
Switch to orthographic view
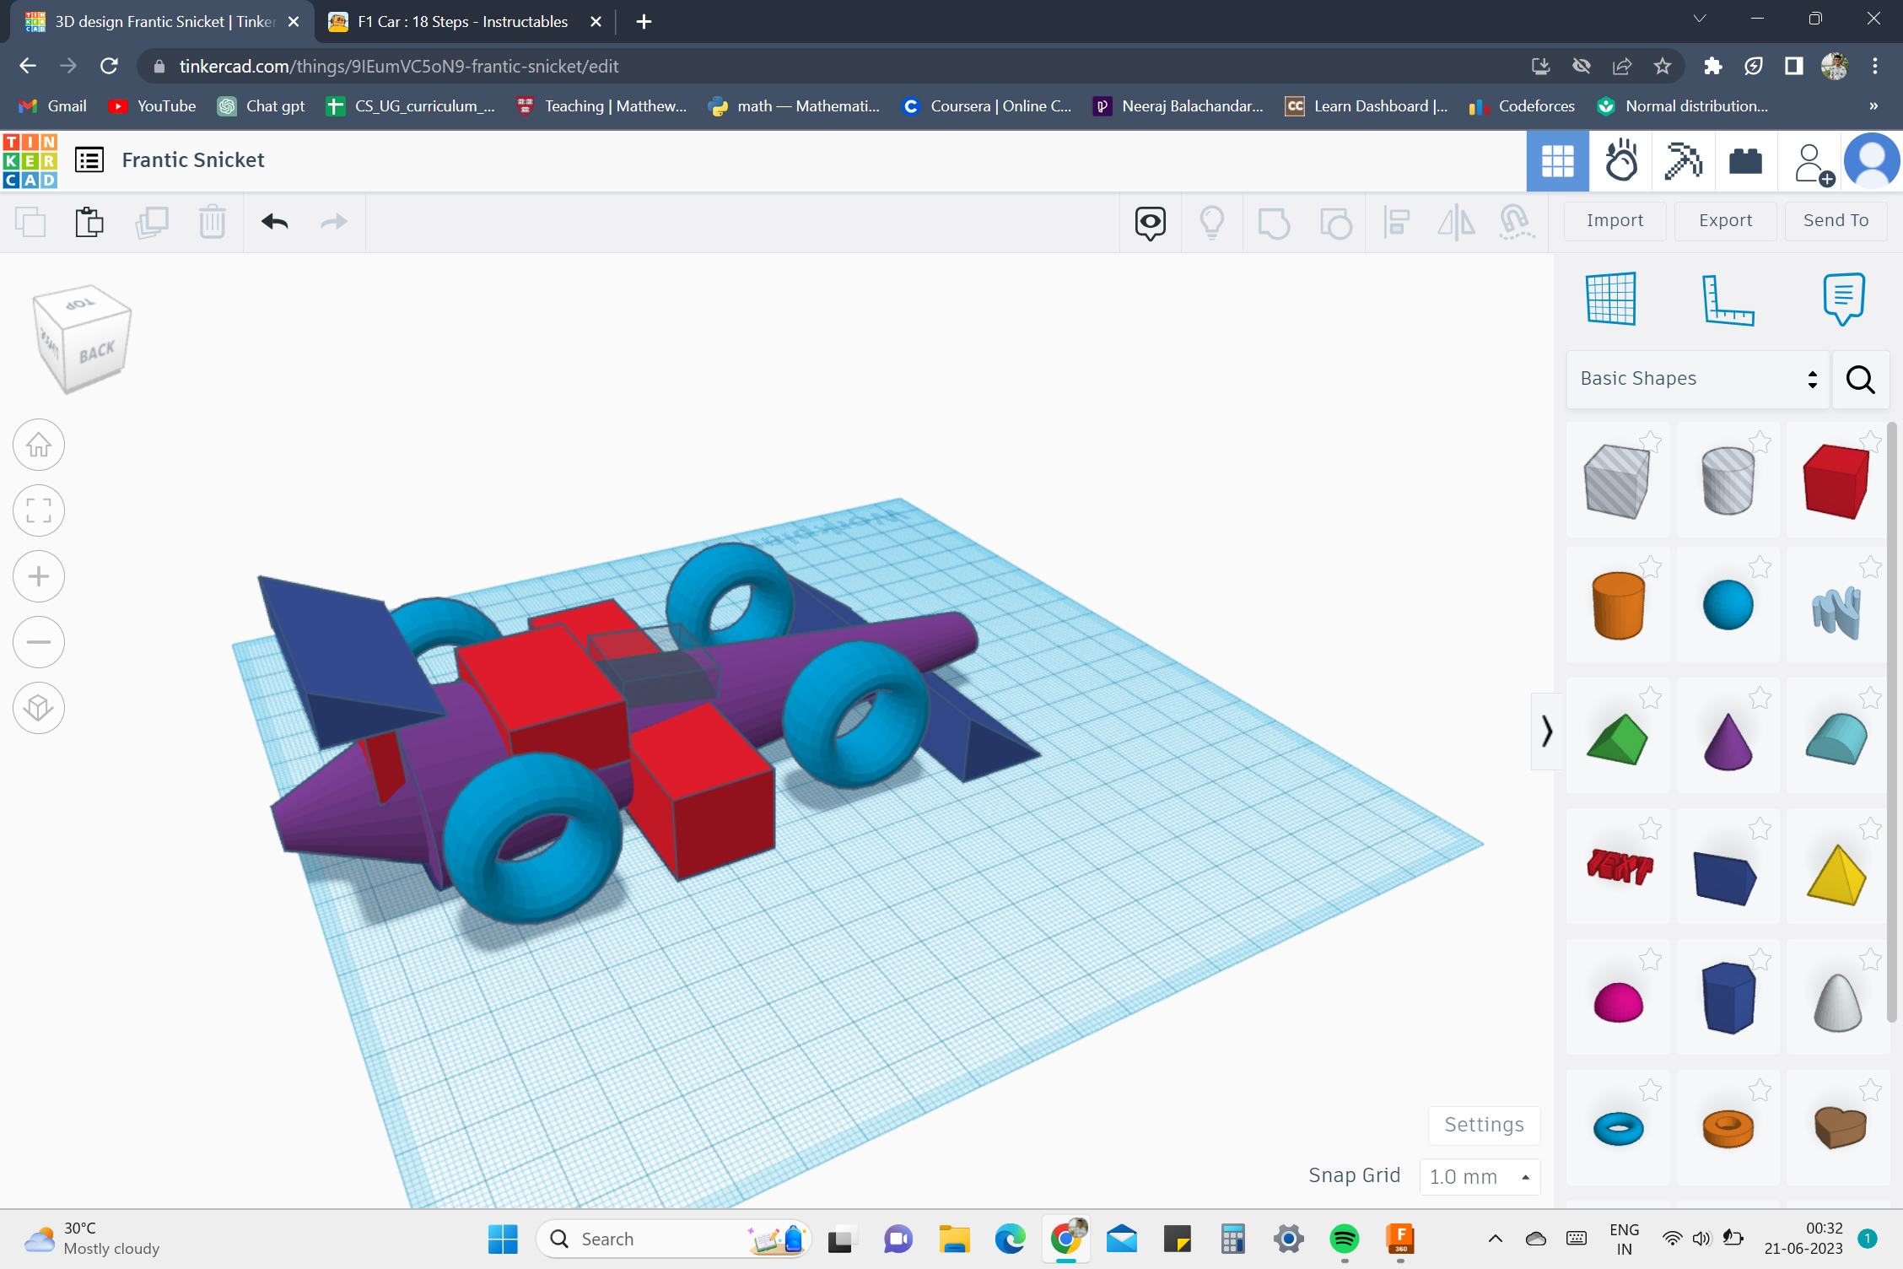[39, 707]
